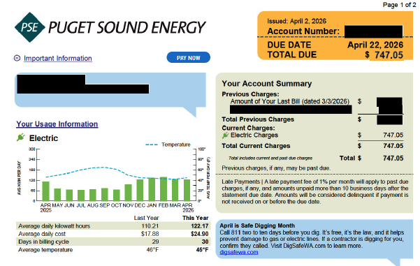This screenshot has height=266, width=420.
Task: Click last year temperature 46°F
Action: click(152, 250)
